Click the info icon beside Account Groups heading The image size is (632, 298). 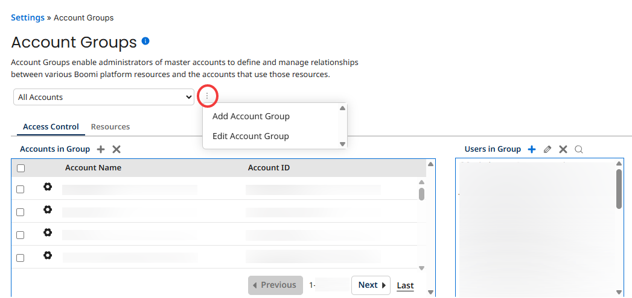[x=145, y=41]
